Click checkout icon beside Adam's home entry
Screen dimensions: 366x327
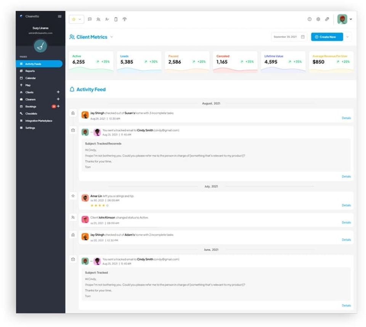[73, 235]
